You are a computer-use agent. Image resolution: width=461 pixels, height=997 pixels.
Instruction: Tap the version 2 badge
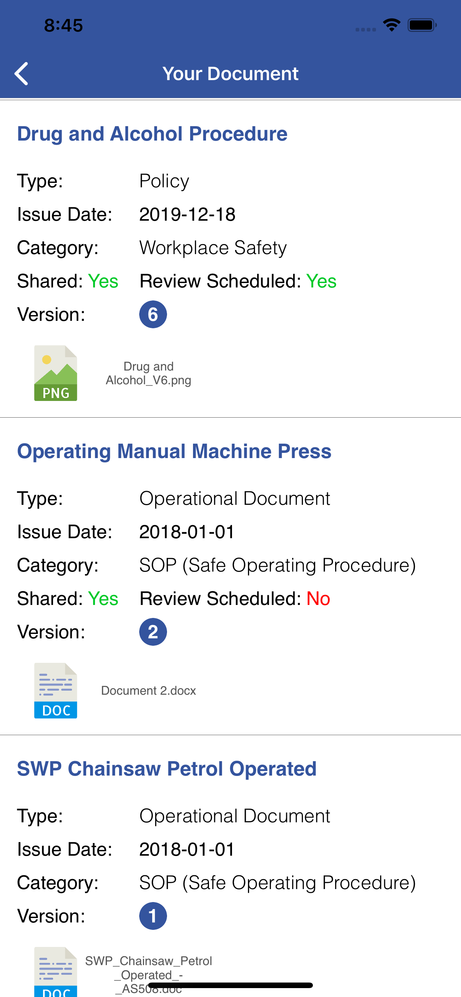153,632
